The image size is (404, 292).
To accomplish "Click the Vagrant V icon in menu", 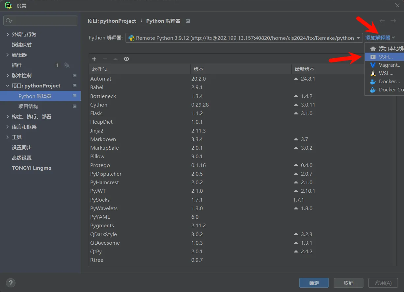I will click(373, 65).
